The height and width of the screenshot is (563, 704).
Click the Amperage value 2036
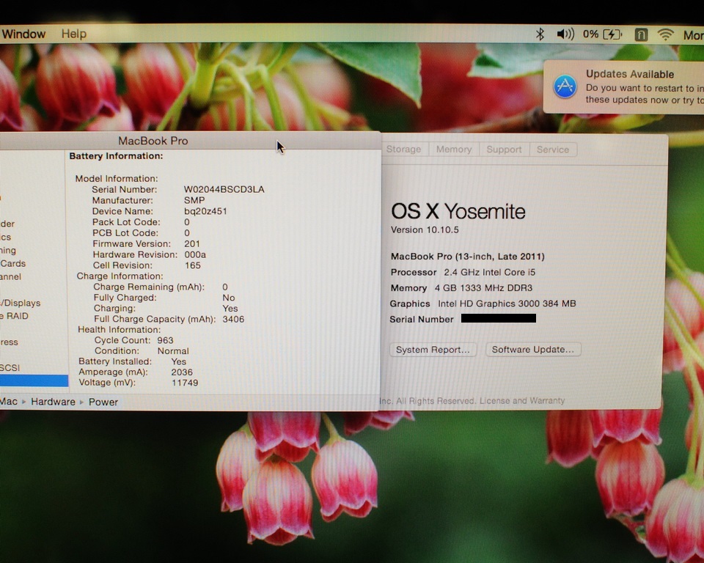(182, 372)
